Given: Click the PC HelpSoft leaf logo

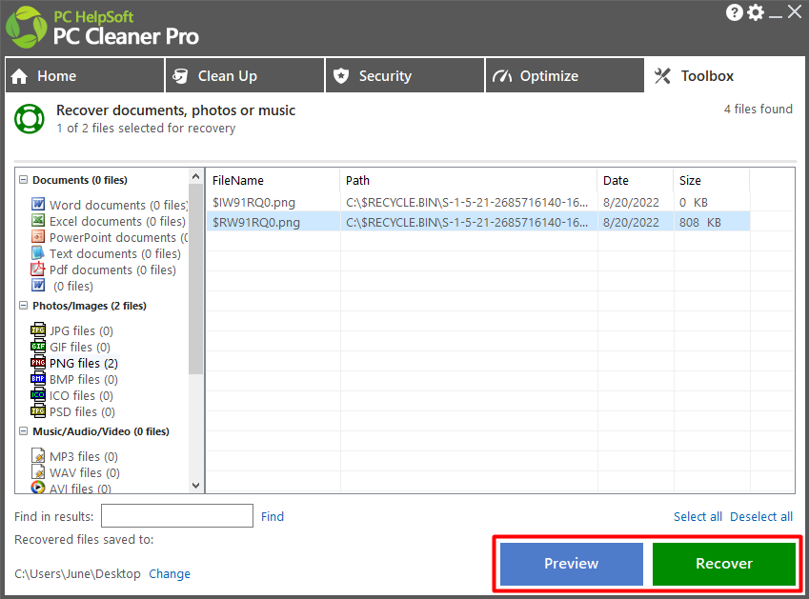Looking at the screenshot, I should coord(26,28).
